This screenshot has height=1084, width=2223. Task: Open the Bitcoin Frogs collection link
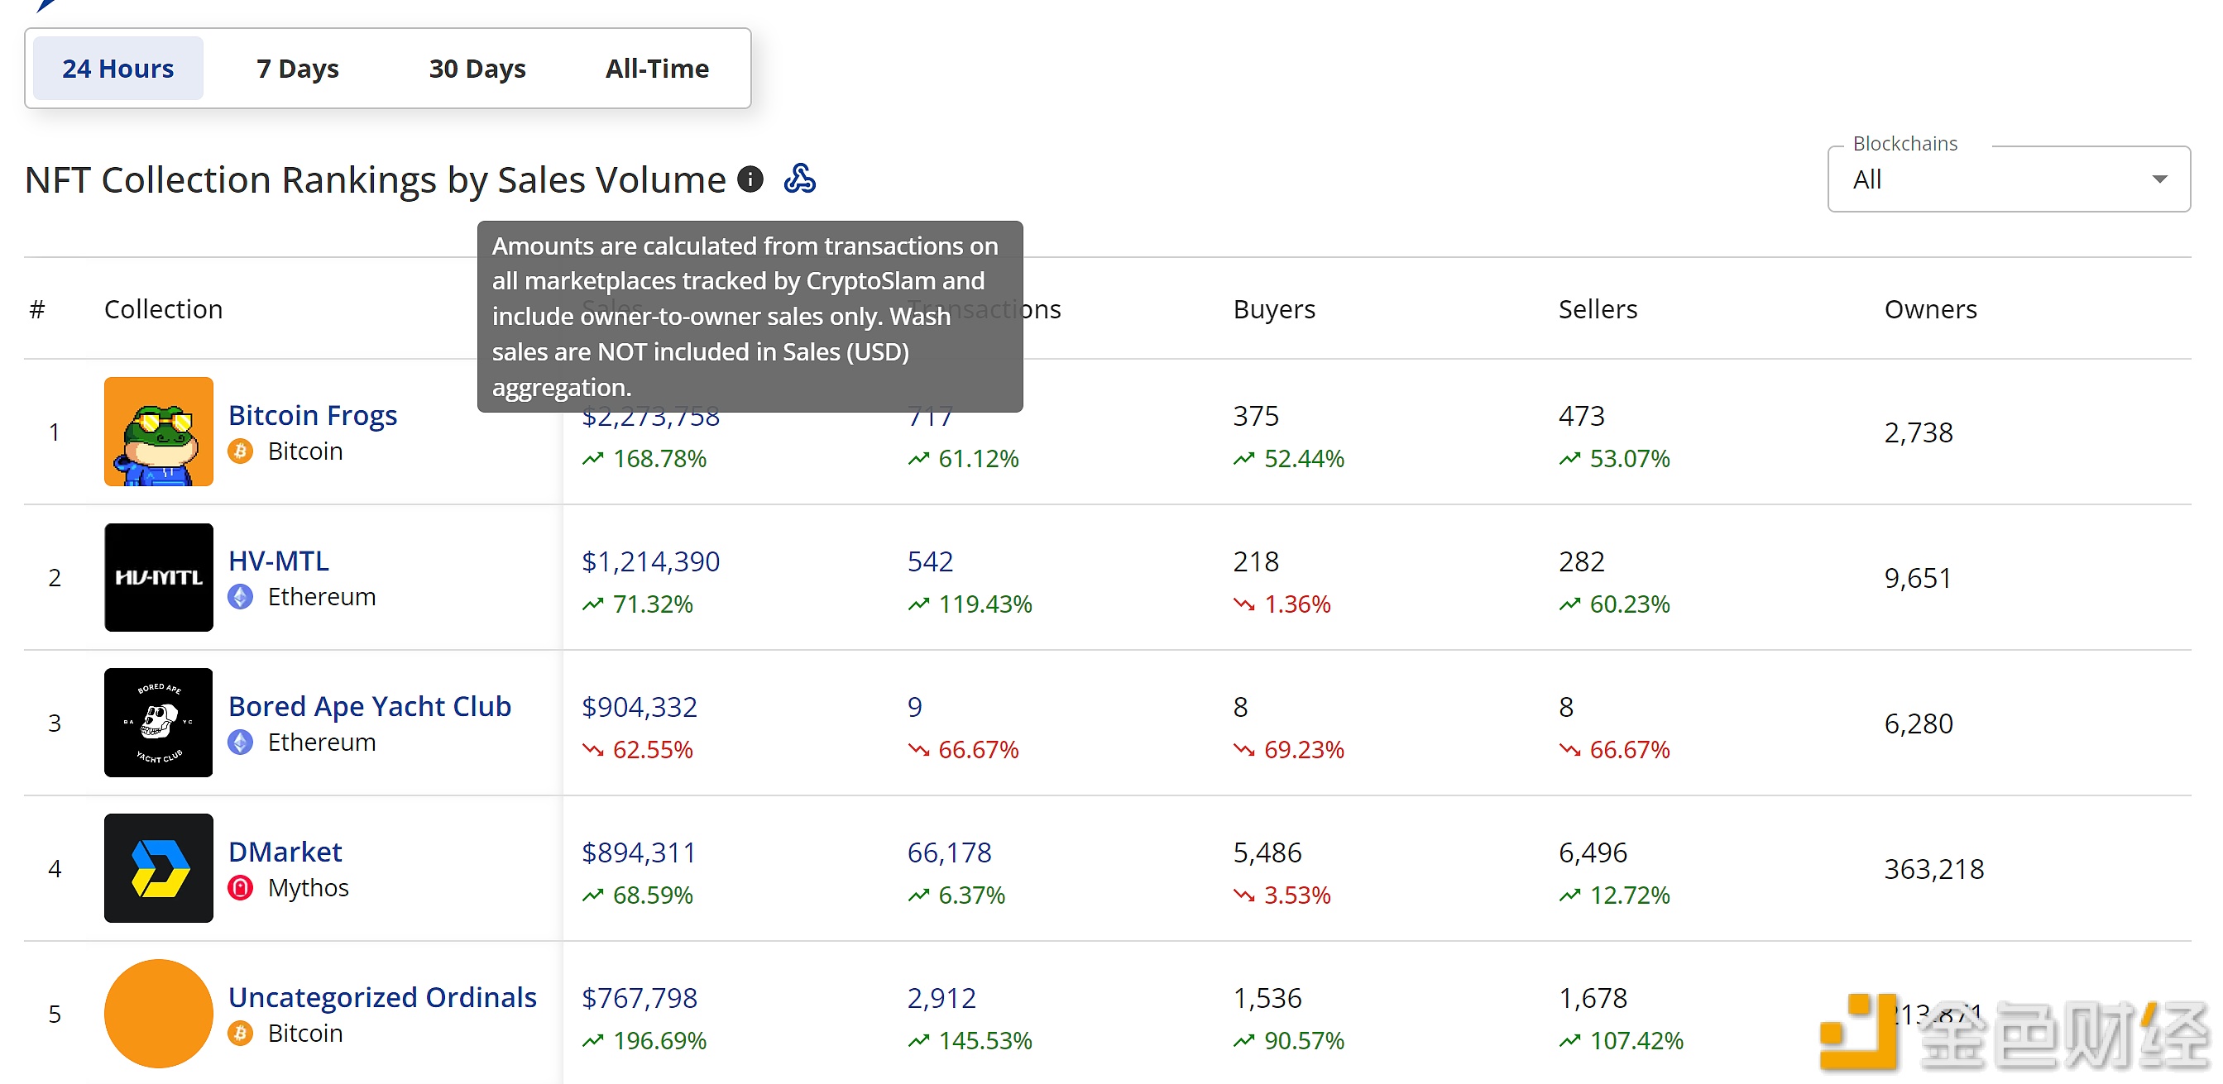(313, 415)
